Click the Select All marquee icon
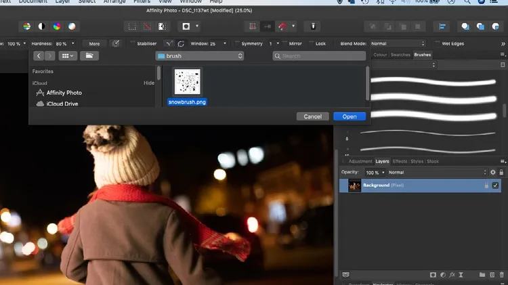508x285 pixels. [x=132, y=26]
